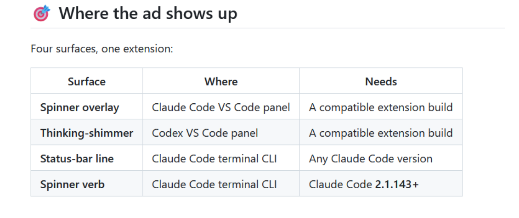The height and width of the screenshot is (218, 519).
Task: Click 'A compatible extension build' in Spinner overlay row
Action: 381,107
